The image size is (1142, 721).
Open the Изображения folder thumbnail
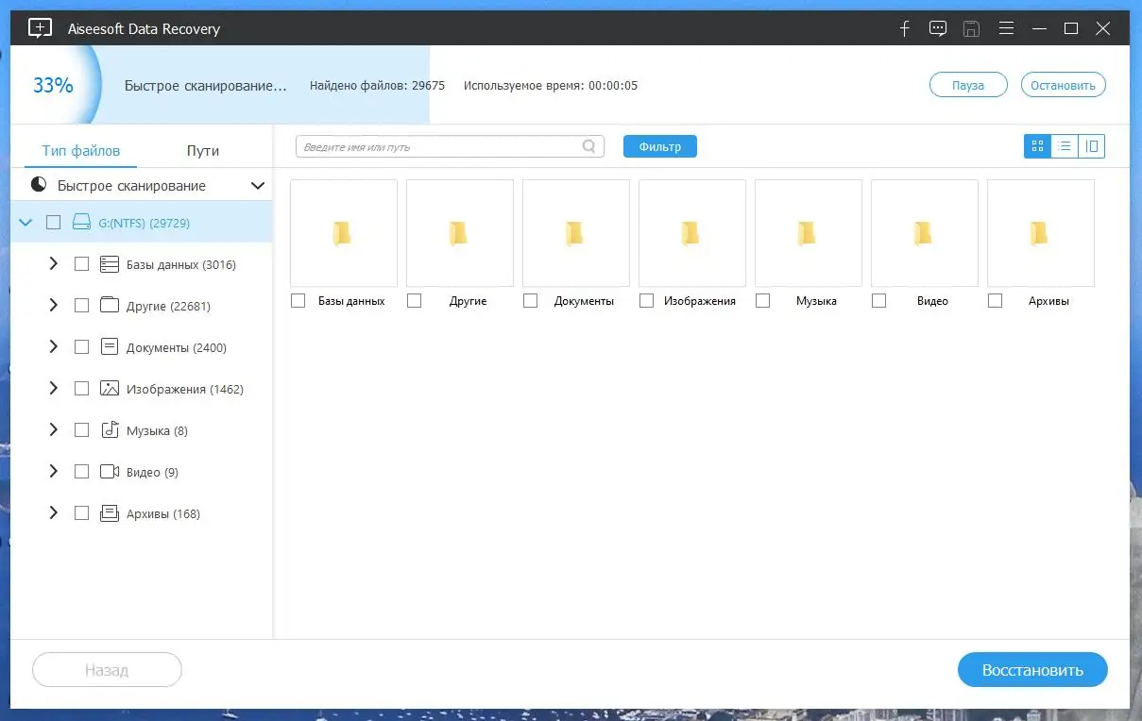click(692, 233)
